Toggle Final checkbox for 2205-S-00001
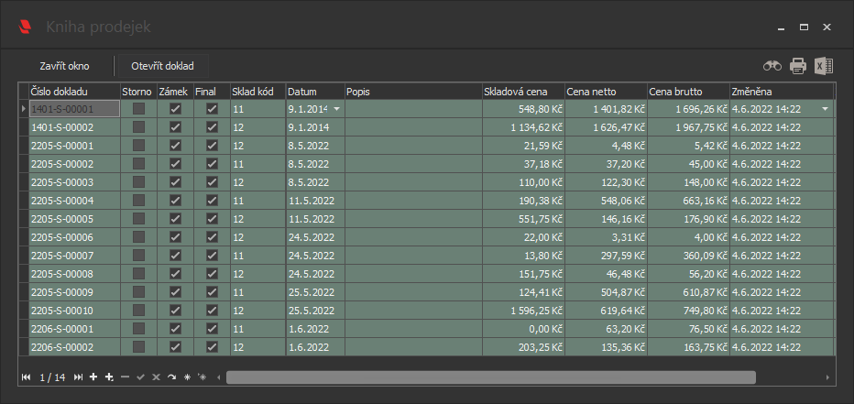This screenshot has width=854, height=404. [212, 146]
